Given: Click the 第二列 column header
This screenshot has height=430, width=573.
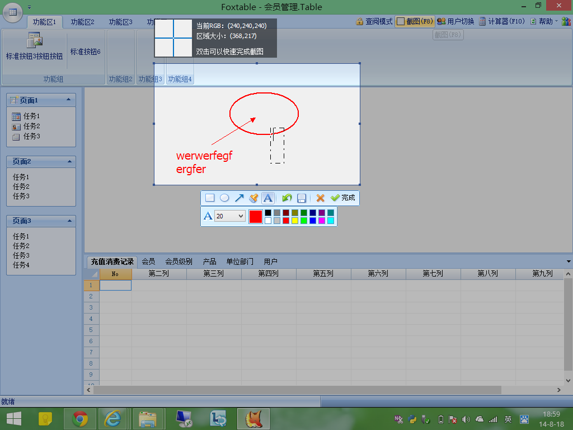Looking at the screenshot, I should (x=159, y=274).
